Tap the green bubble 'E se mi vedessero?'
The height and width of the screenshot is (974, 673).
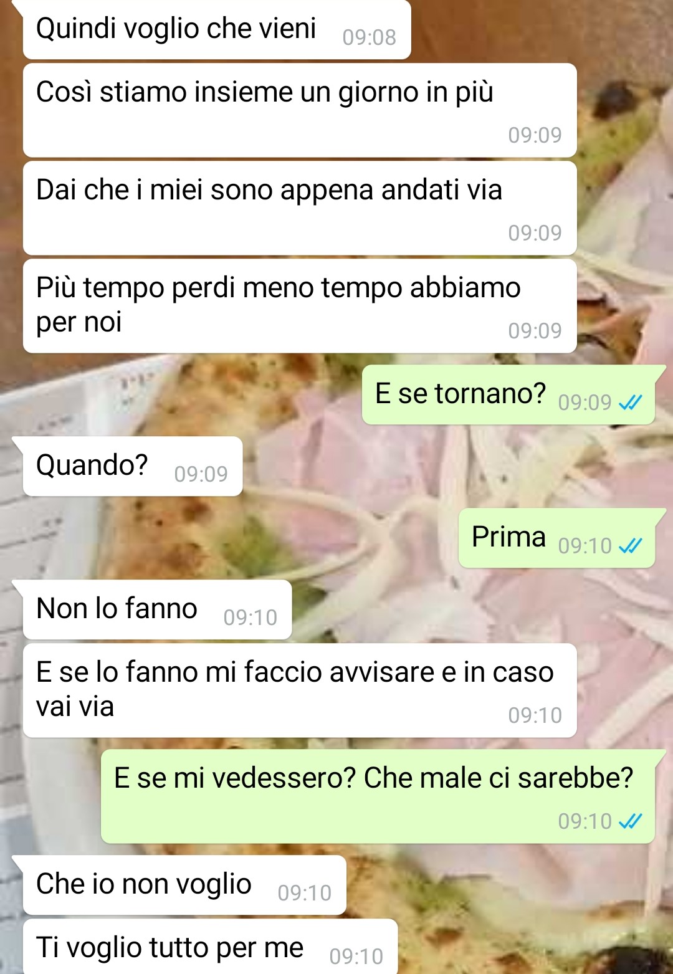[378, 796]
